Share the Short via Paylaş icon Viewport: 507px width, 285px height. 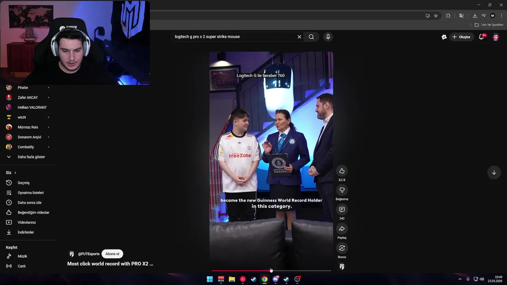[342, 229]
